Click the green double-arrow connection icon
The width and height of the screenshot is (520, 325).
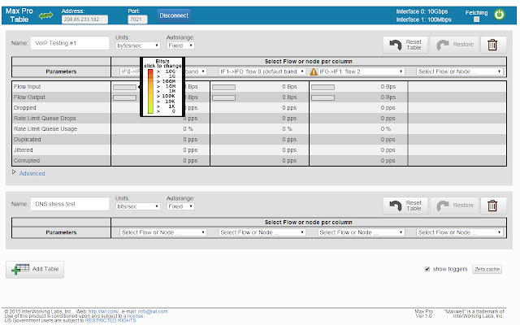tap(45, 15)
